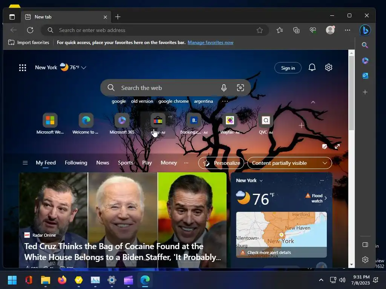Viewport: 386px width, 289px height.
Task: Open sidebar settings gear
Action: pos(365,260)
